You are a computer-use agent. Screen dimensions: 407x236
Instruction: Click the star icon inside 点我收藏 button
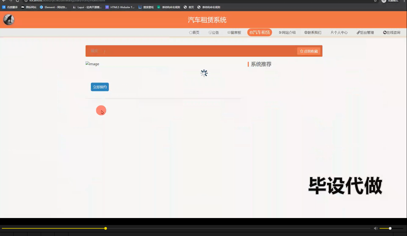[301, 51]
